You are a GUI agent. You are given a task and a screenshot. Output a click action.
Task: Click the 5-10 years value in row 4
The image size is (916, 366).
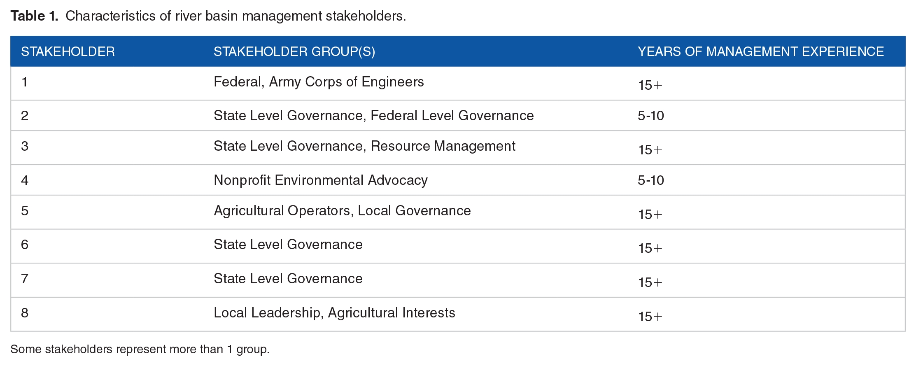pyautogui.click(x=651, y=180)
